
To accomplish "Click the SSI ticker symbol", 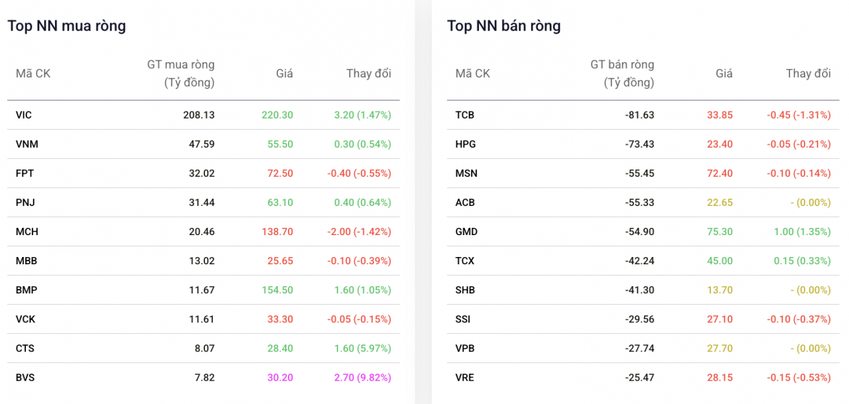I will [x=463, y=319].
